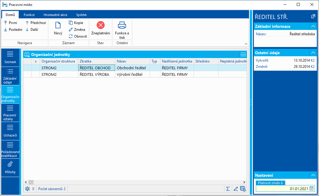
Task: Open the Systém ribbon tab
Action: (x=81, y=15)
